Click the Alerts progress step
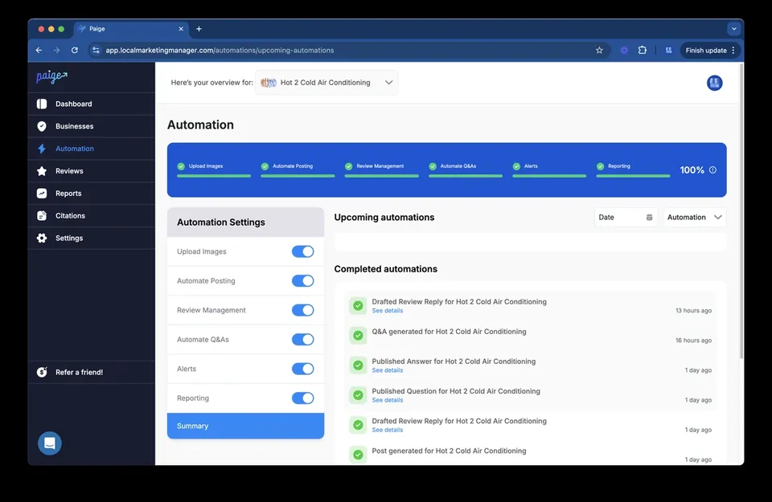Viewport: 772px width, 502px height. pyautogui.click(x=549, y=169)
